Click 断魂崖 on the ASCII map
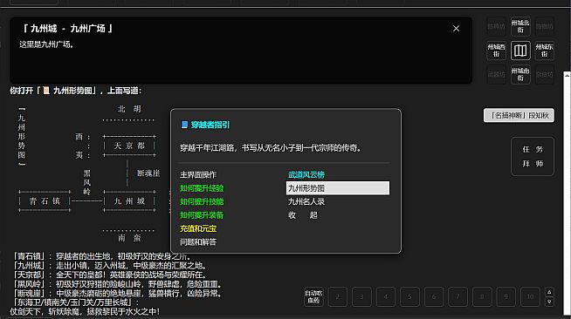This screenshot has height=319, width=571. pyautogui.click(x=148, y=173)
